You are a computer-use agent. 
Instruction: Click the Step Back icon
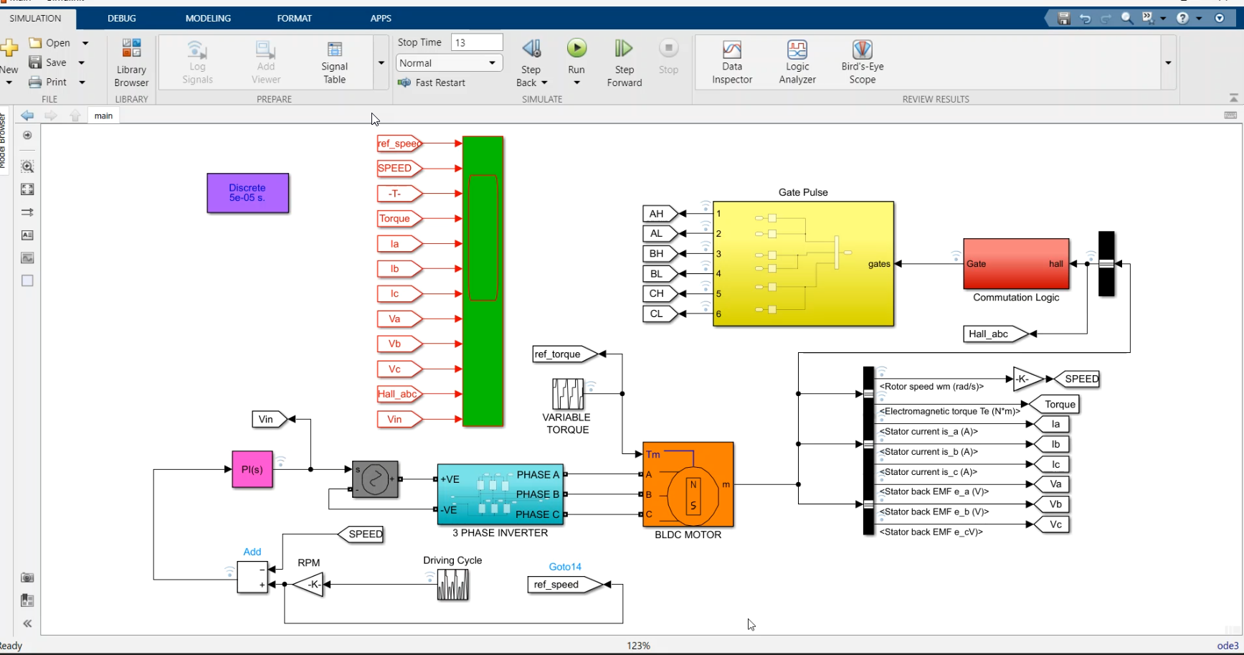coord(531,49)
